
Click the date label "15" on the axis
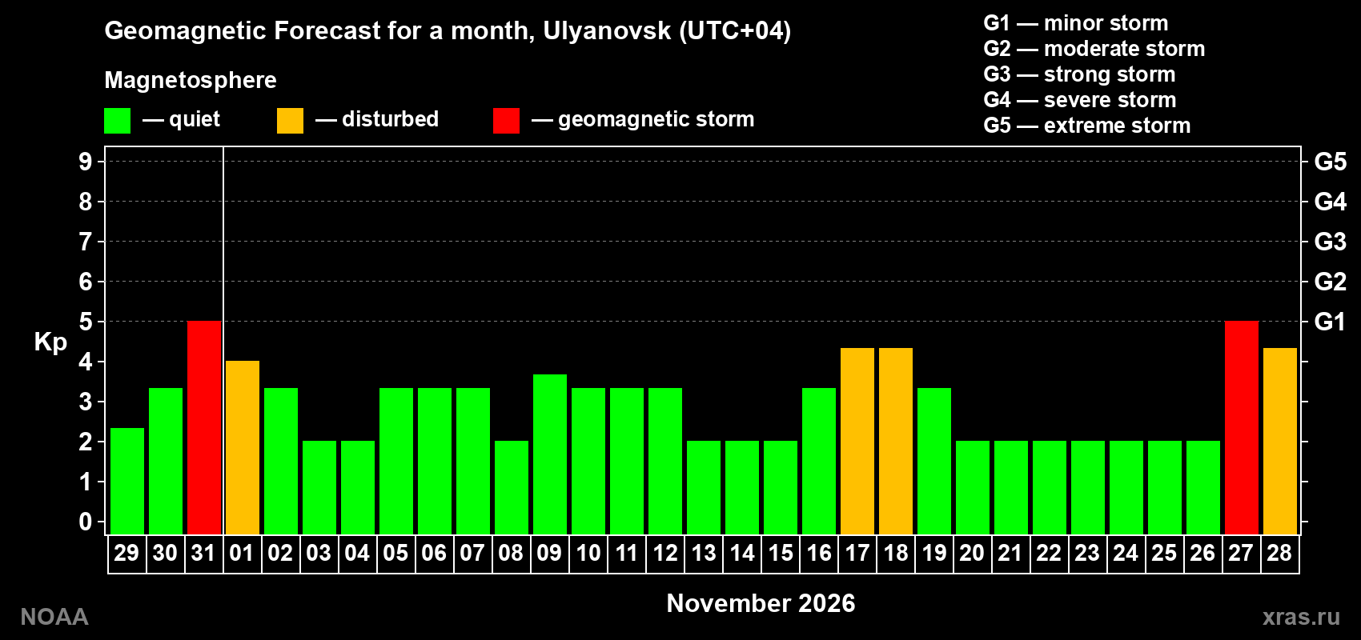point(781,553)
